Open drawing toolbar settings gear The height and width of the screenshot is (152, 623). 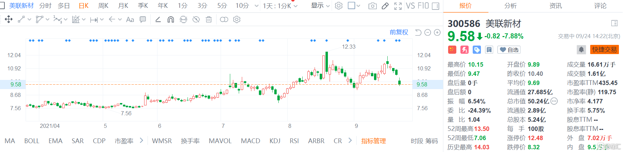pos(237,19)
